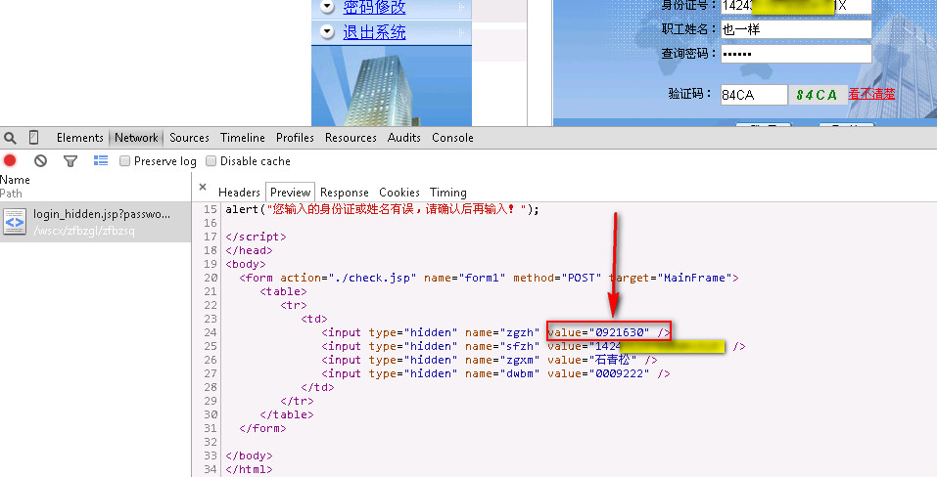Toggle the device mode phone icon
This screenshot has height=477, width=937.
33,138
